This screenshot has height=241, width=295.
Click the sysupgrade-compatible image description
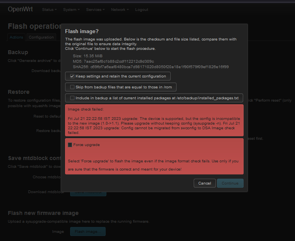(x=79, y=222)
